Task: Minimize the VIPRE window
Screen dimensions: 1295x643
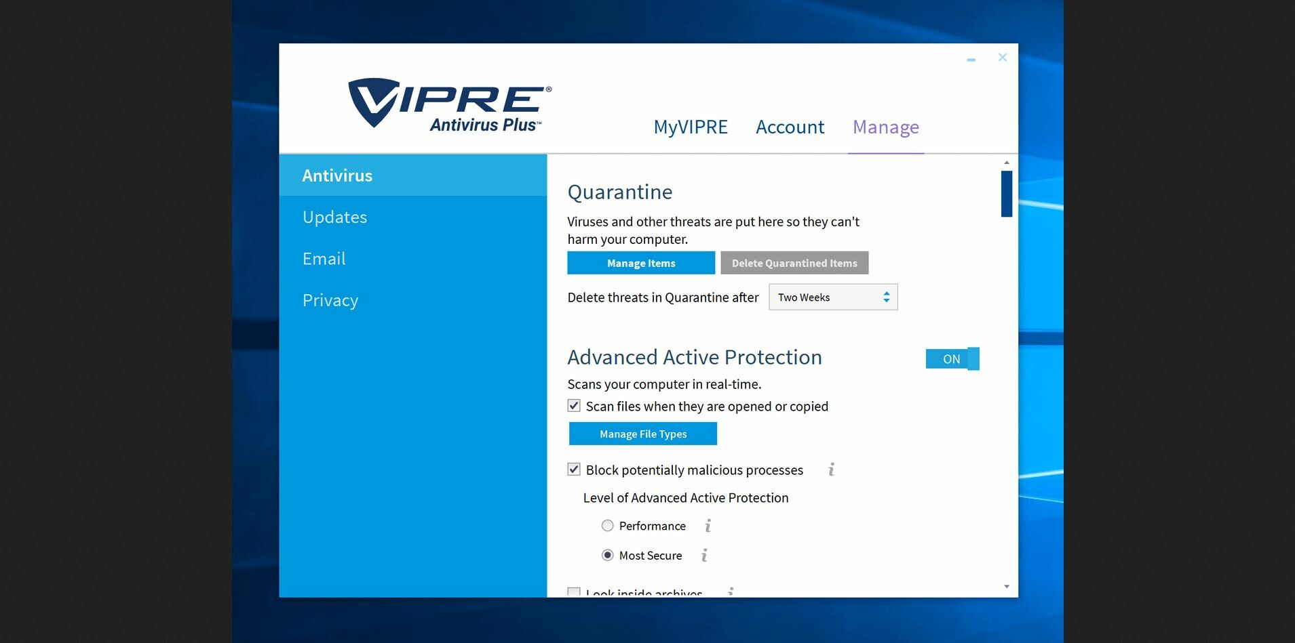Action: click(x=971, y=60)
